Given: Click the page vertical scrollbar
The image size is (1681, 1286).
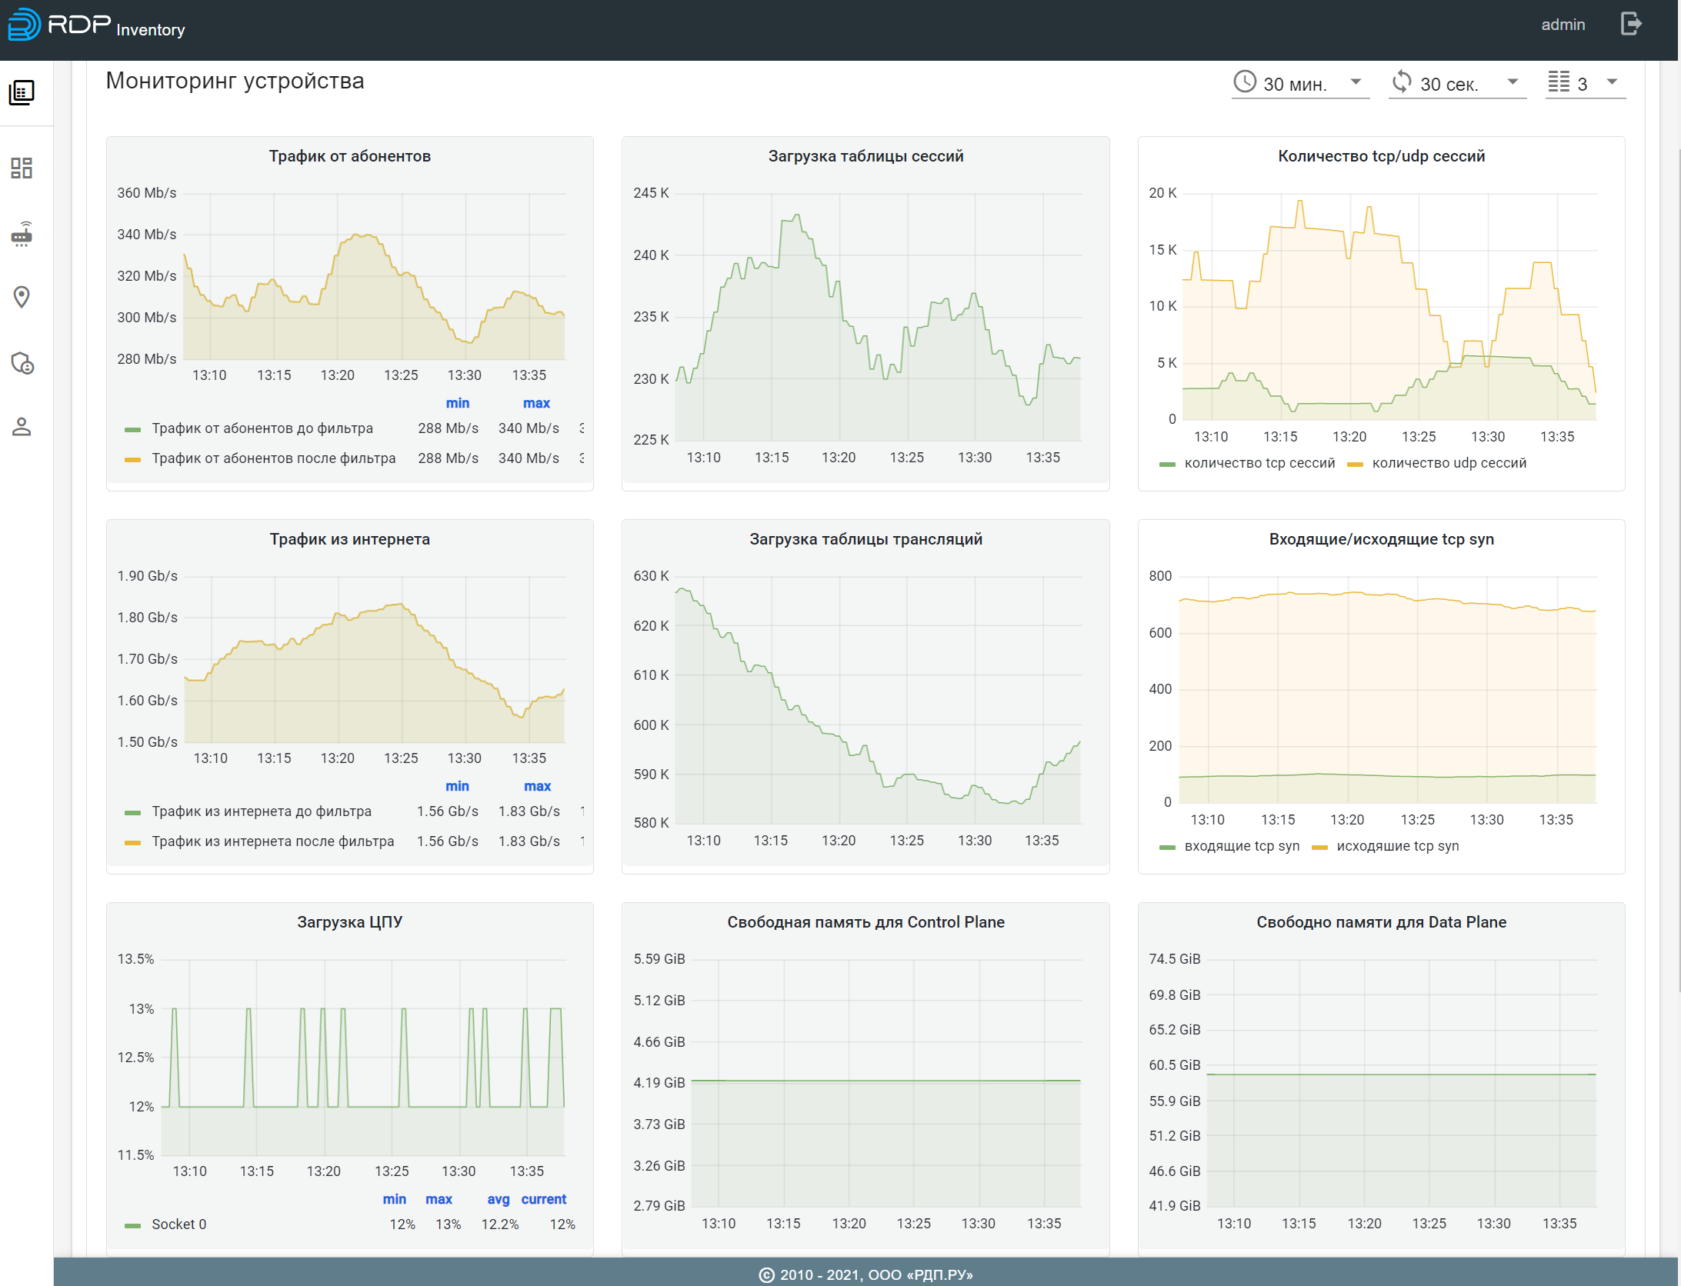Looking at the screenshot, I should click(x=1678, y=569).
